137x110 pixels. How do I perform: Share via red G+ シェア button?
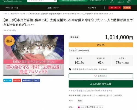17,80
